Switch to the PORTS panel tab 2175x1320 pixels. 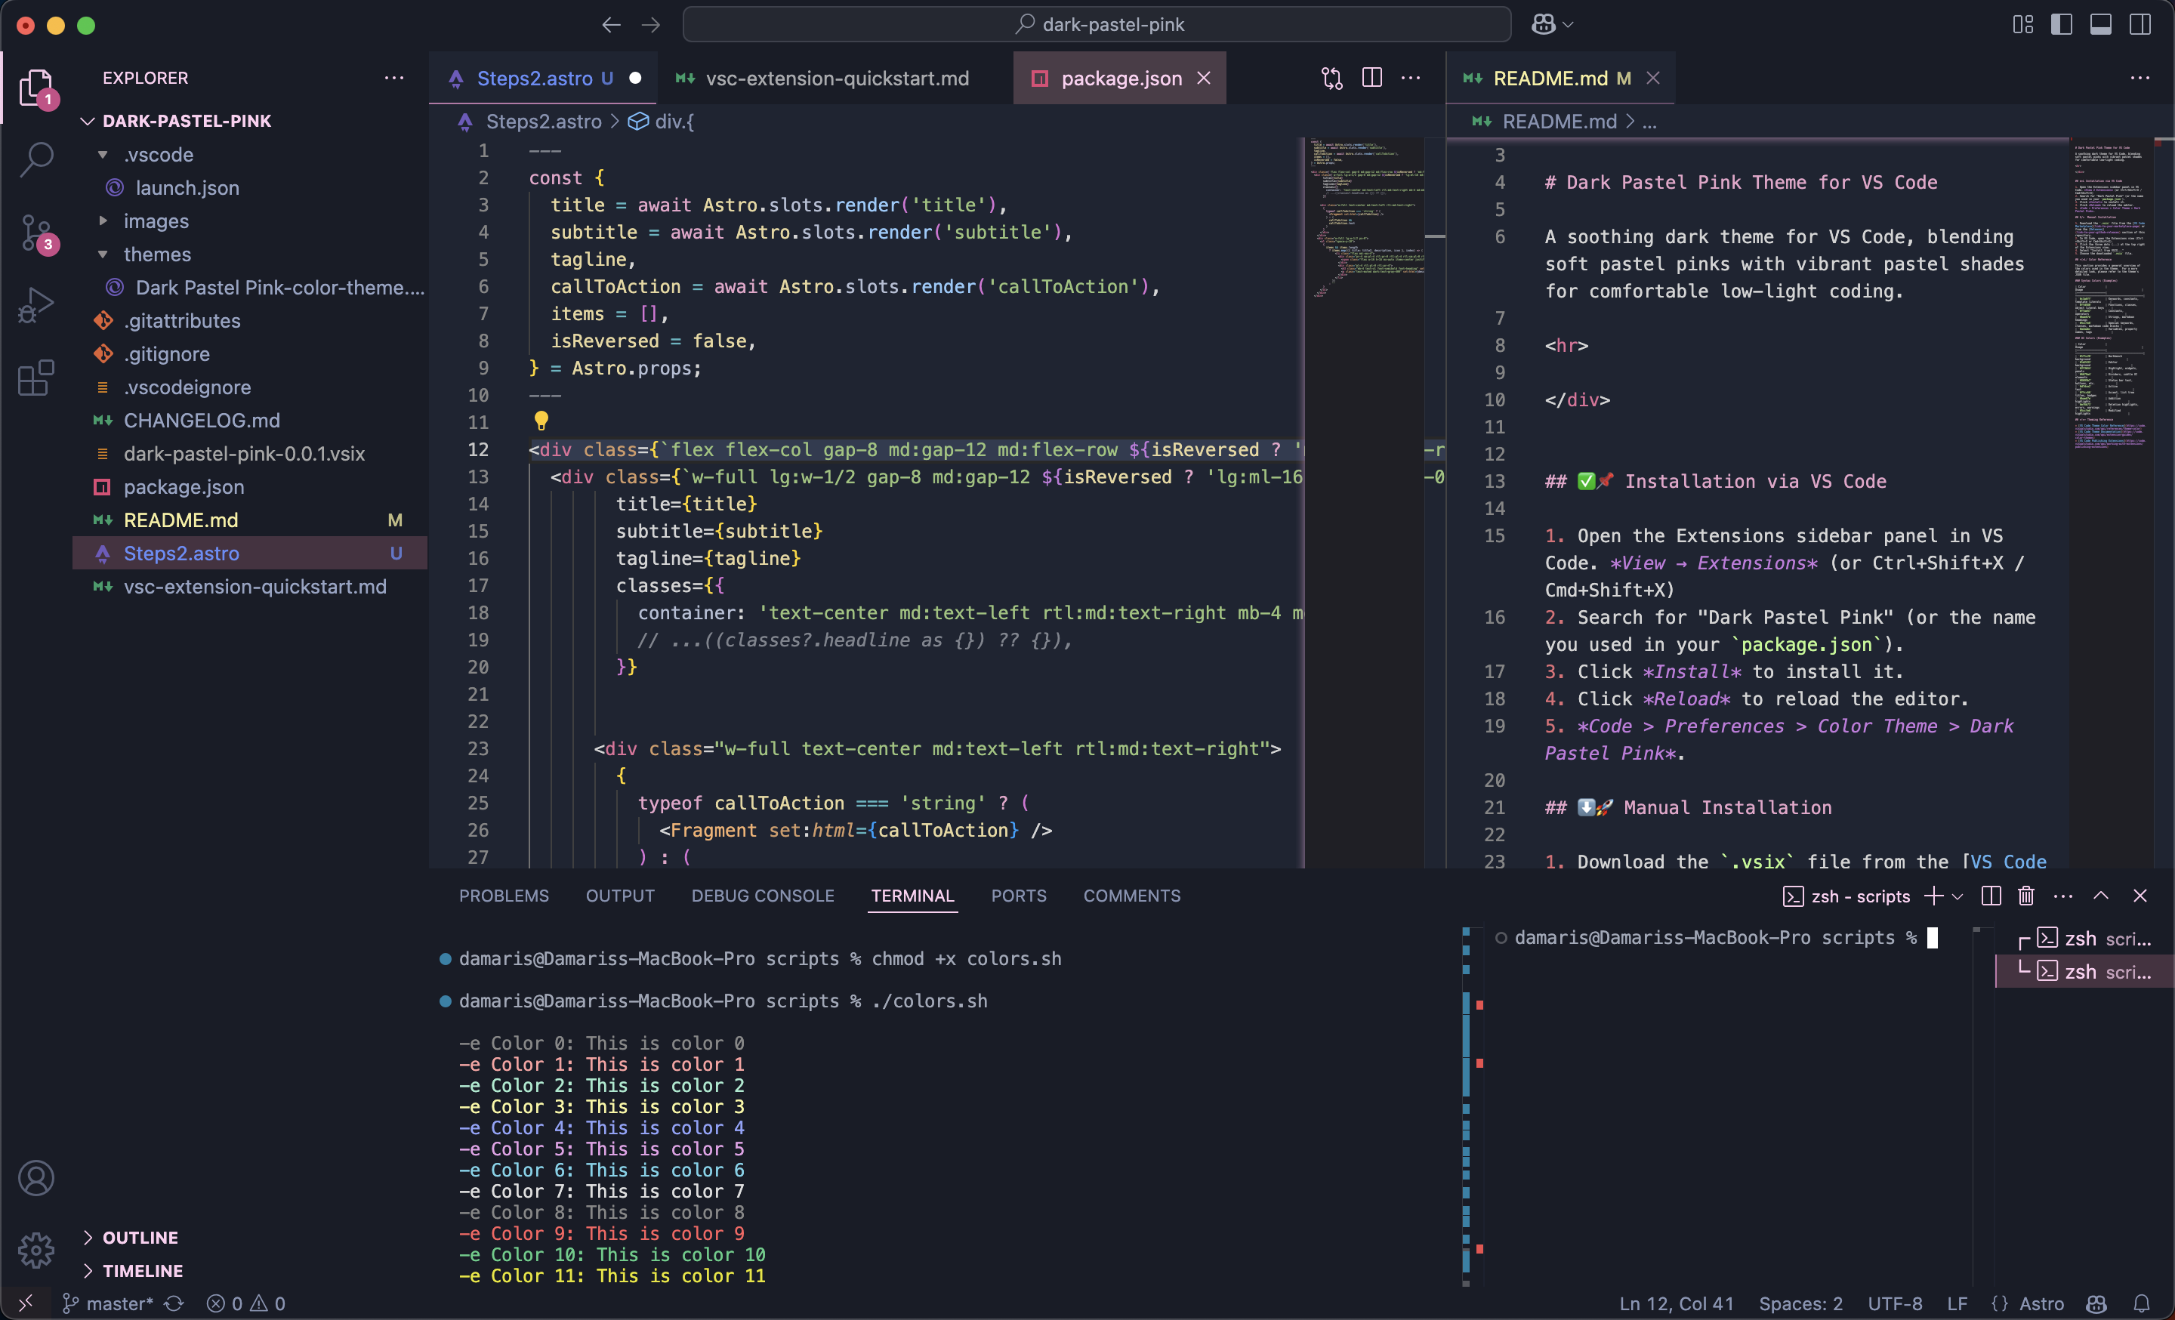pyautogui.click(x=1019, y=896)
